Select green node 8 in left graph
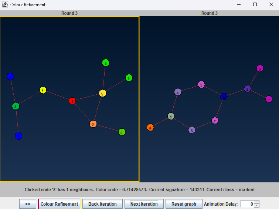Image resolution: width=279 pixels, height=209 pixels. [x=106, y=63]
